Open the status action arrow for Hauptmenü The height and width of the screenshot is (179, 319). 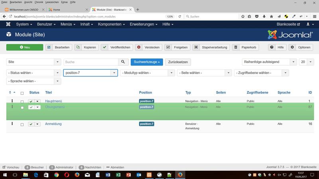pos(37,101)
